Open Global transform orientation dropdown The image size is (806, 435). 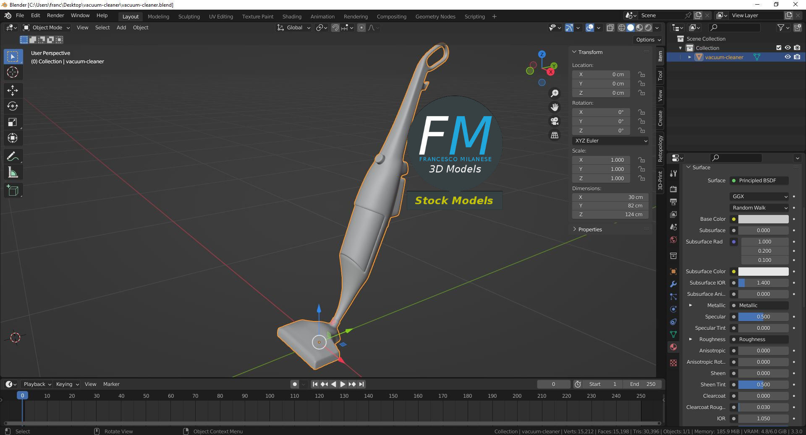click(x=293, y=28)
